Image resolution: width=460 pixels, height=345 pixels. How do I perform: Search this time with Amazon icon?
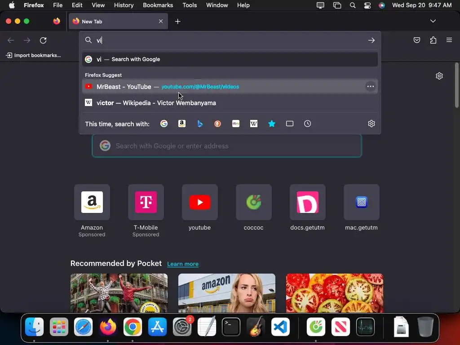click(x=182, y=124)
